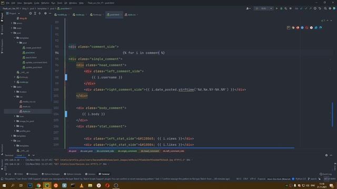This screenshot has width=337, height=189.
Task: Click the collapse all icon in Project toolbar
Action: tap(40, 13)
